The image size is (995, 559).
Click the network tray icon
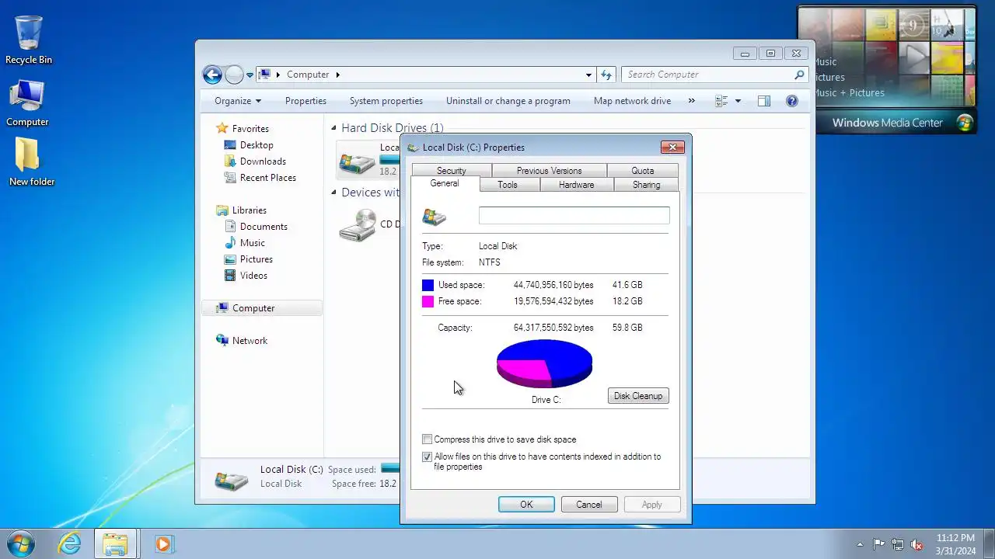[x=898, y=544]
